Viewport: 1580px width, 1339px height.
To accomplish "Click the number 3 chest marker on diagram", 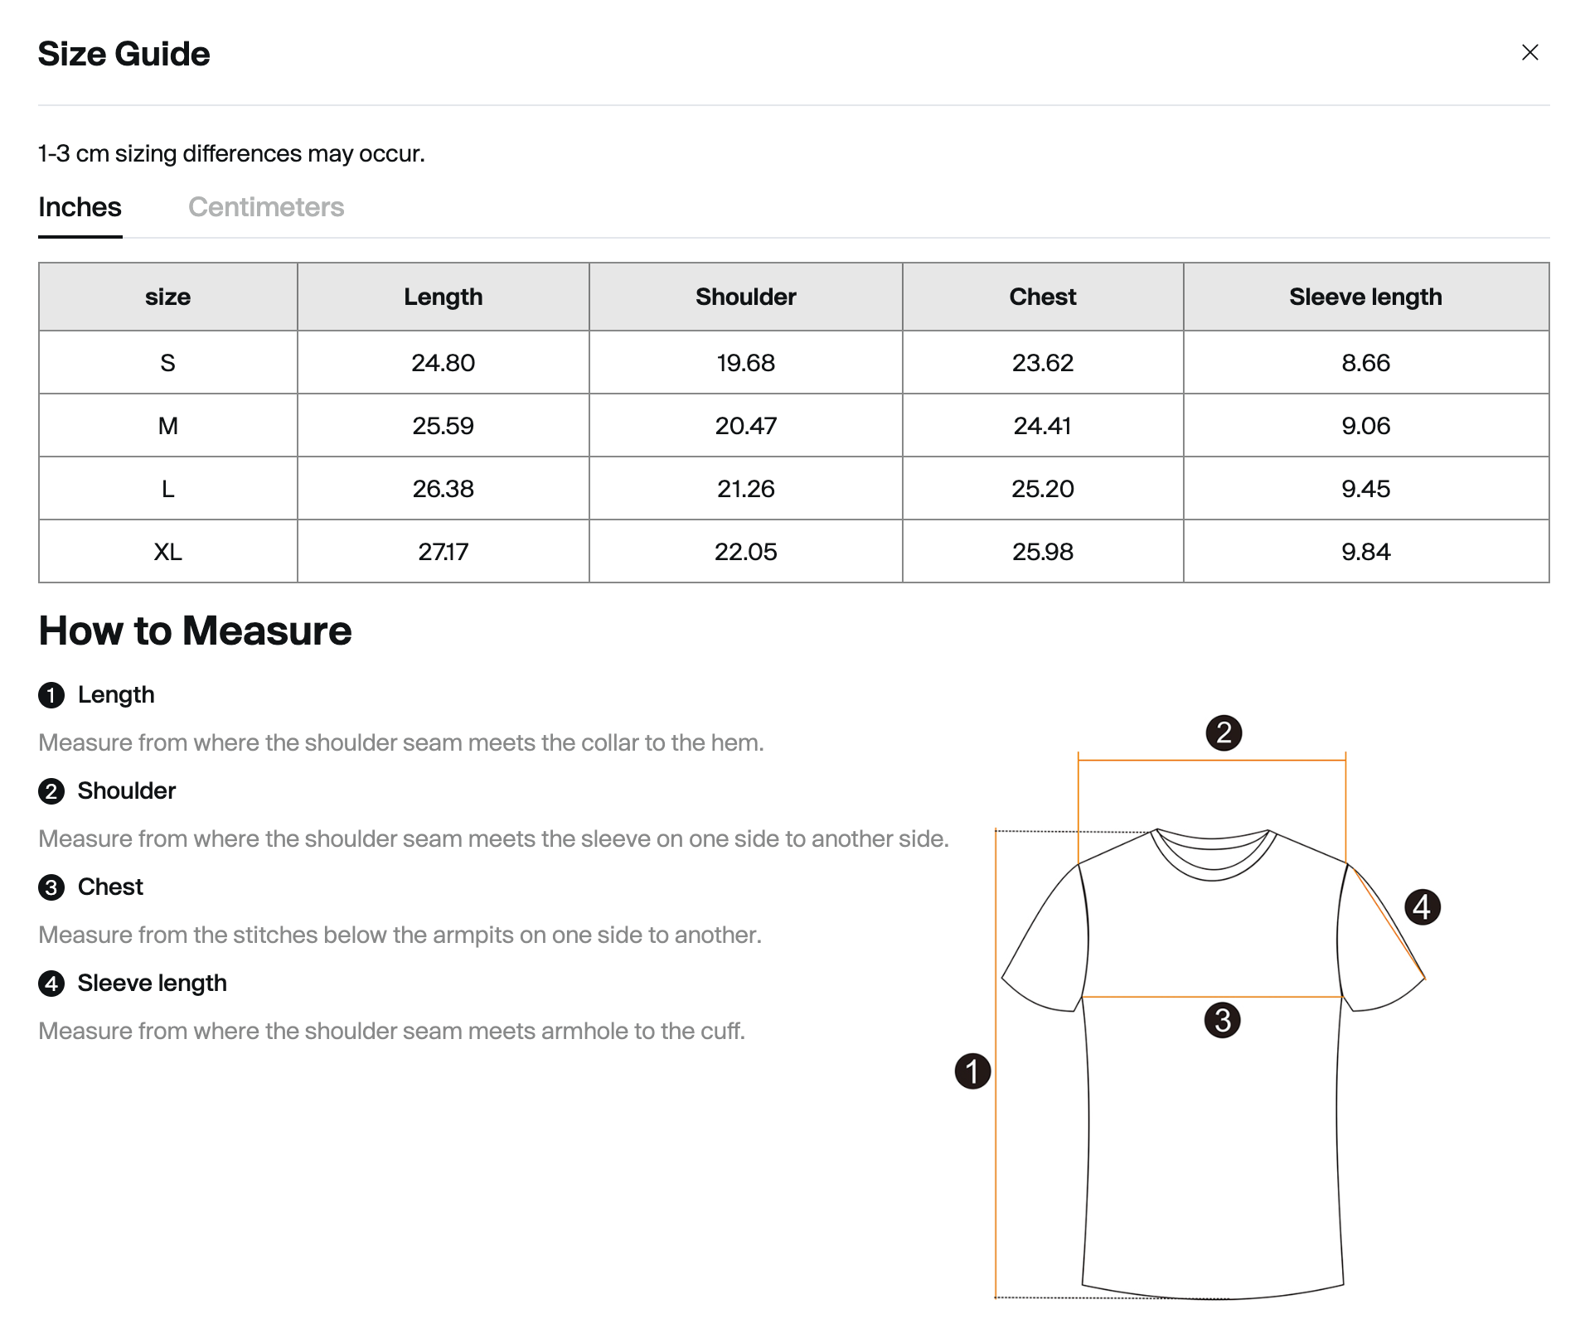I will pos(1222,1020).
